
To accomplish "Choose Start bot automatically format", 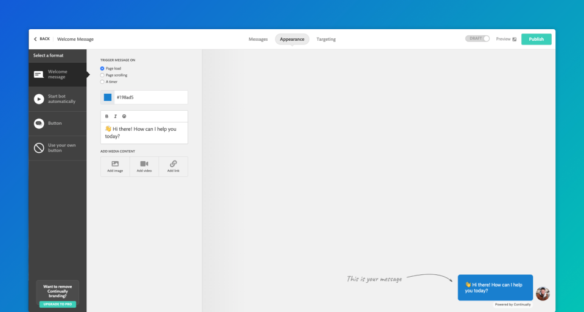I will tap(58, 99).
